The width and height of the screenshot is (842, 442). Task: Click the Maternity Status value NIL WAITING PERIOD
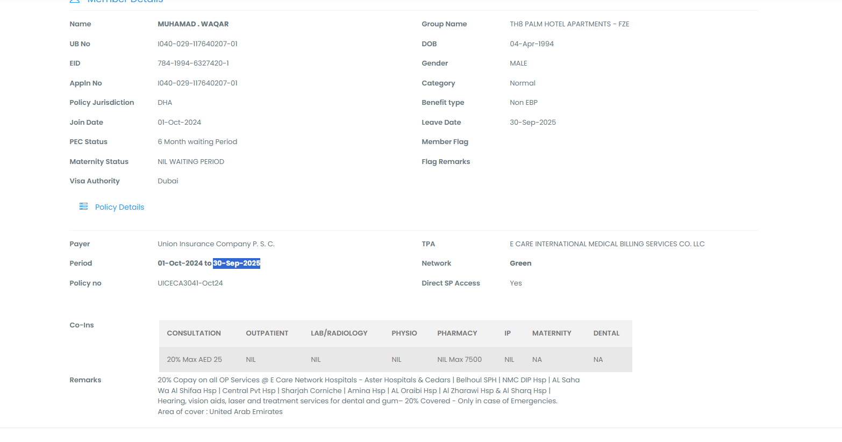[x=191, y=162]
